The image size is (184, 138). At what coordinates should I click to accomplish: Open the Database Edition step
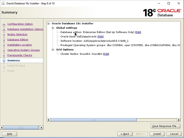pyautogui.click(x=18, y=40)
